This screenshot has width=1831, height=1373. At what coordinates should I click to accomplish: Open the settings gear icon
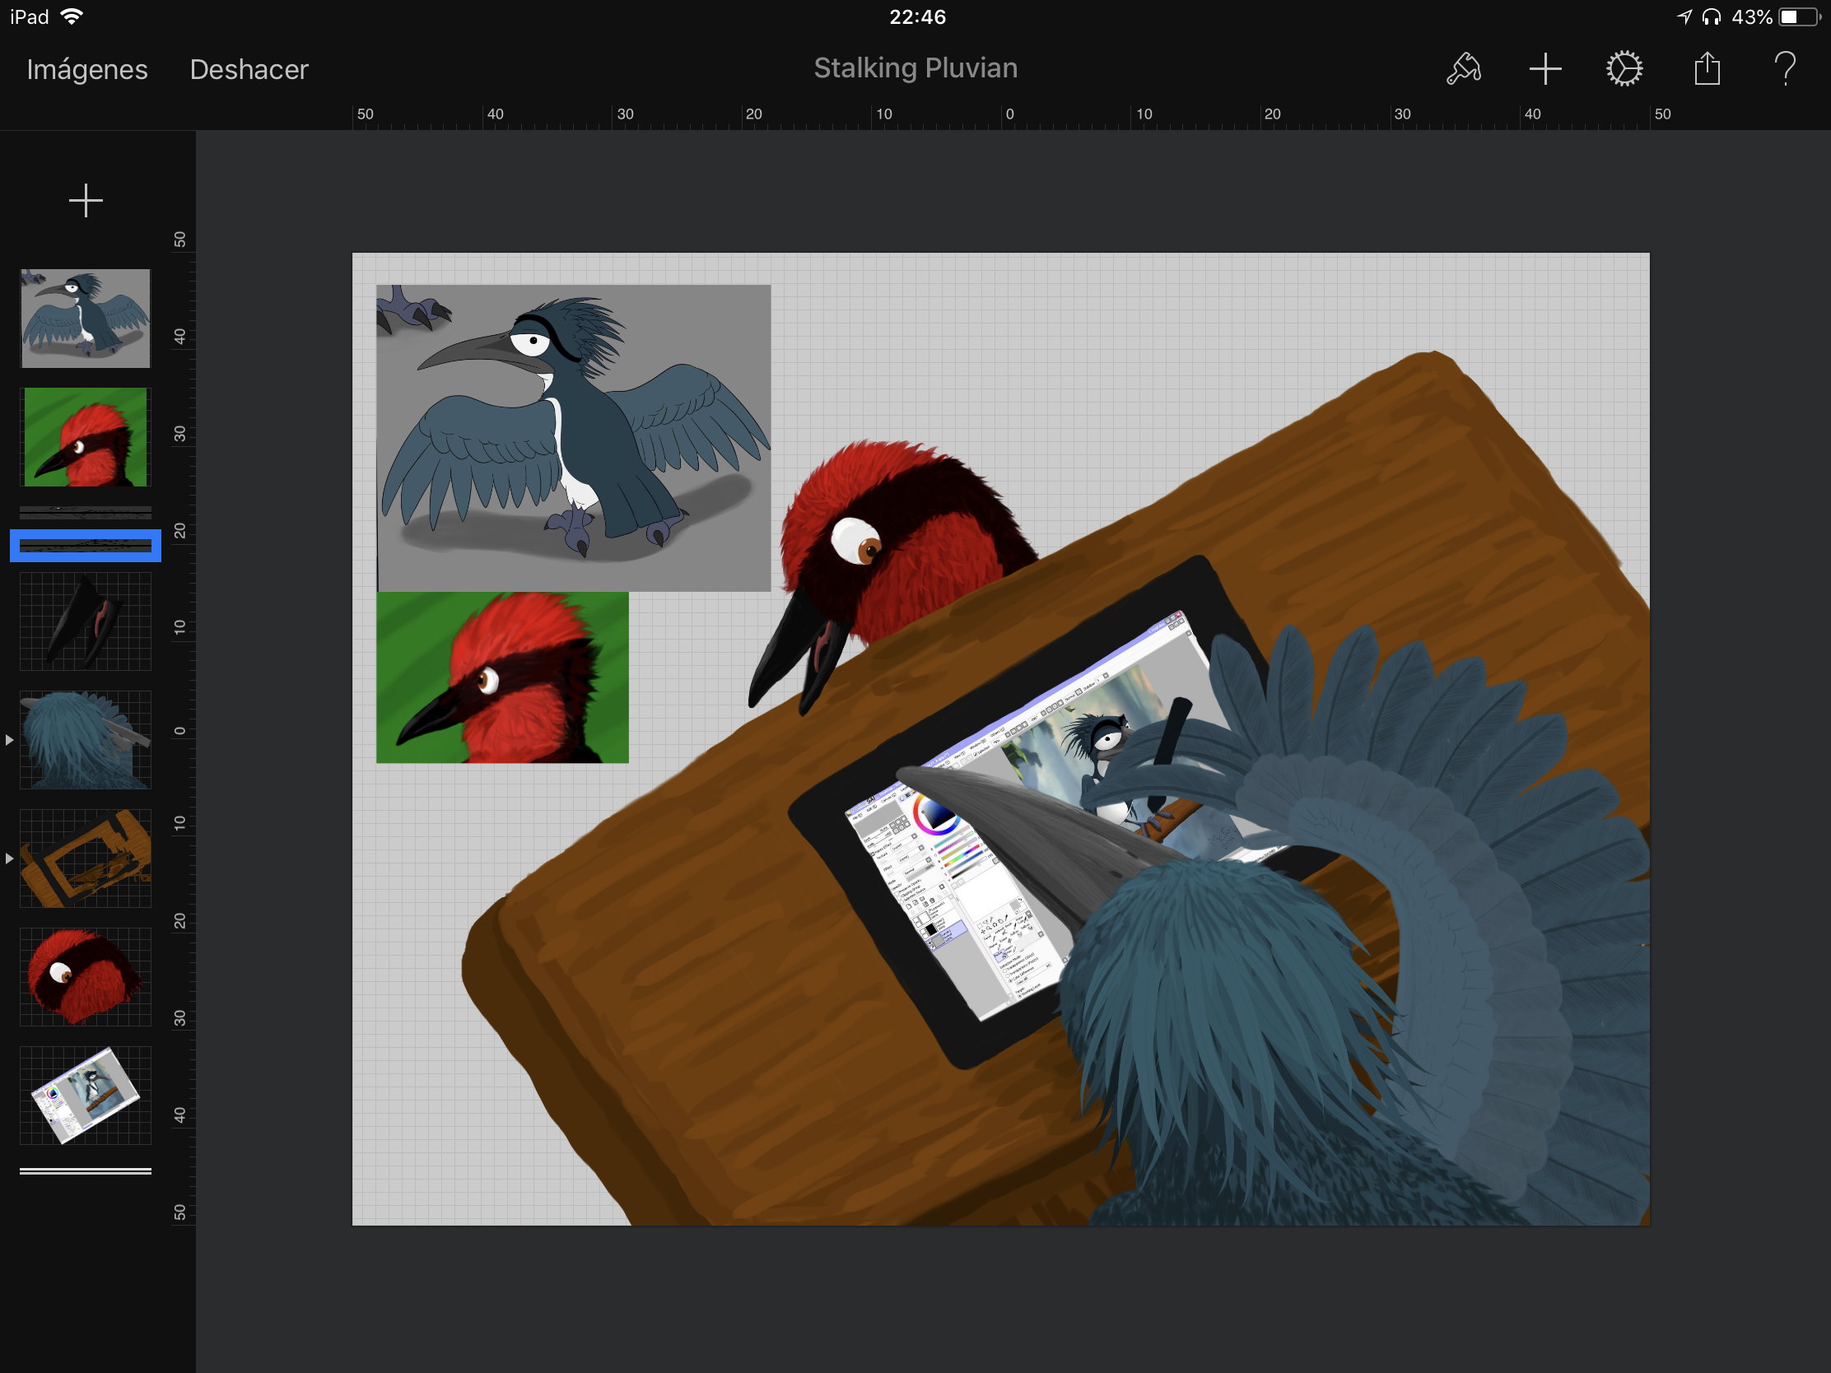click(1624, 68)
